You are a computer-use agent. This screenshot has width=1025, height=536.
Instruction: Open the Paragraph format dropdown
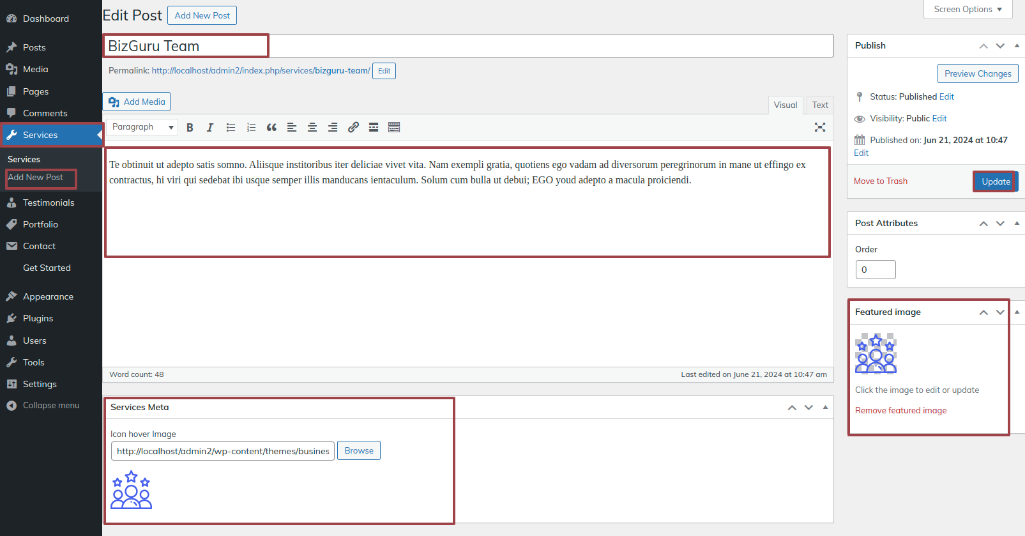tap(142, 127)
